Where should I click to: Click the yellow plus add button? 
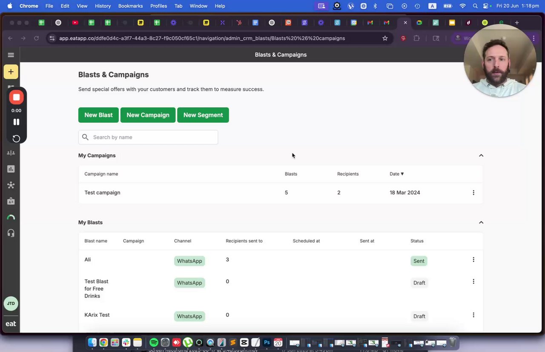point(11,72)
